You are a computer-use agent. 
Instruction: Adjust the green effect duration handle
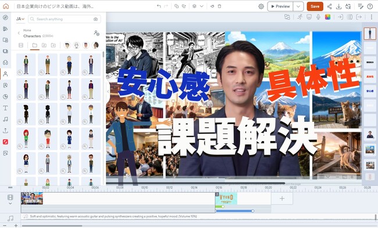(x=223, y=207)
